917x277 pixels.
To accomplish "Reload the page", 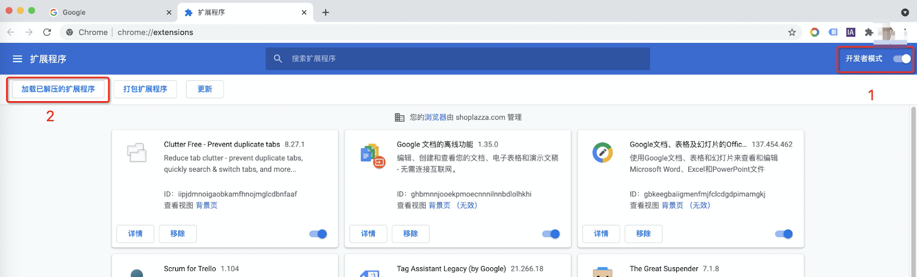I will point(47,32).
